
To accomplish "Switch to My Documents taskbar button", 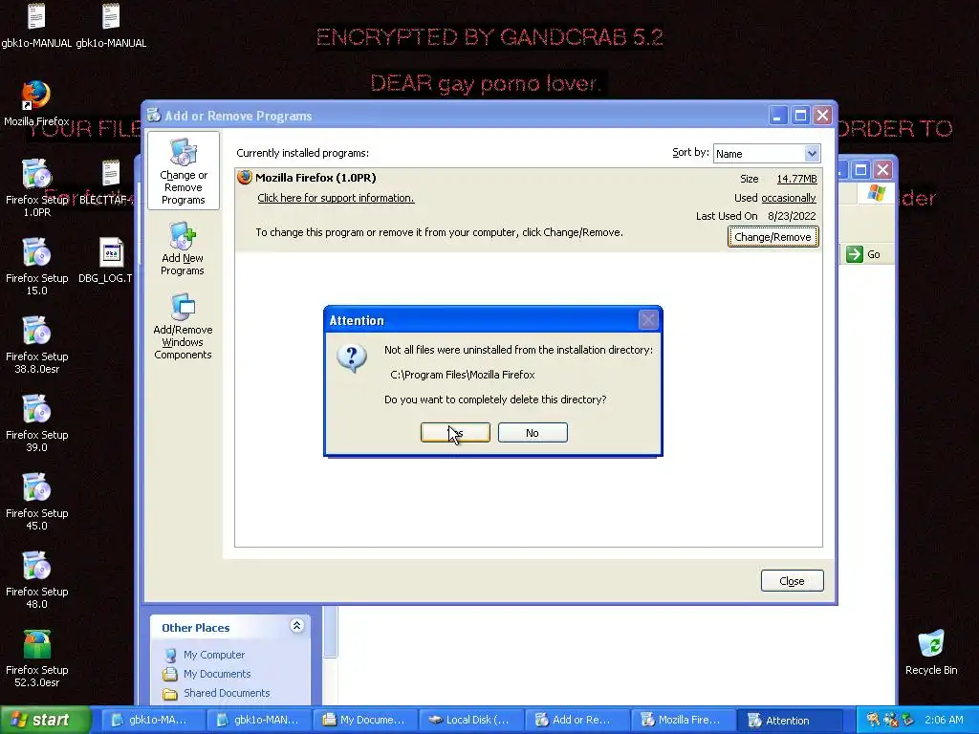I will (363, 720).
